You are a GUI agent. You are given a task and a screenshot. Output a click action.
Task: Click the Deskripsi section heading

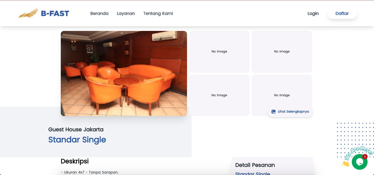coord(75,161)
